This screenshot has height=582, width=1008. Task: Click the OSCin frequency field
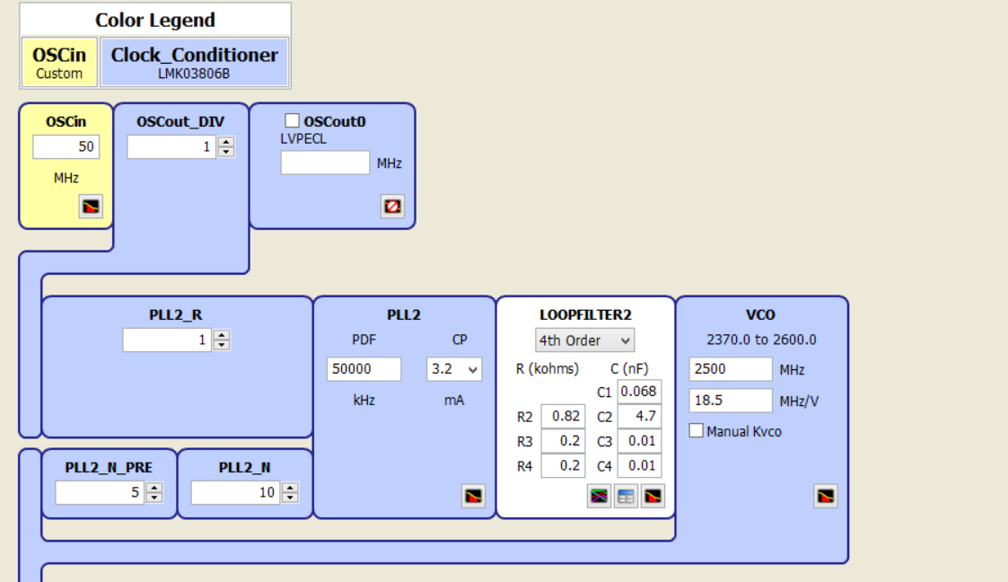coord(66,146)
